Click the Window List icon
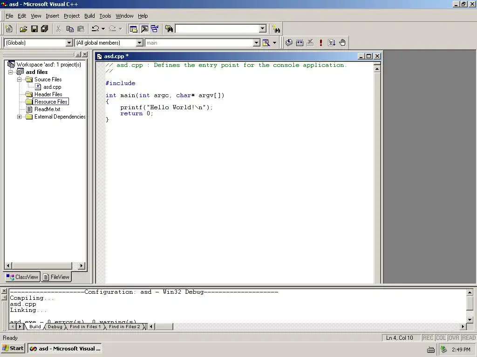The width and height of the screenshot is (477, 357). [x=155, y=29]
